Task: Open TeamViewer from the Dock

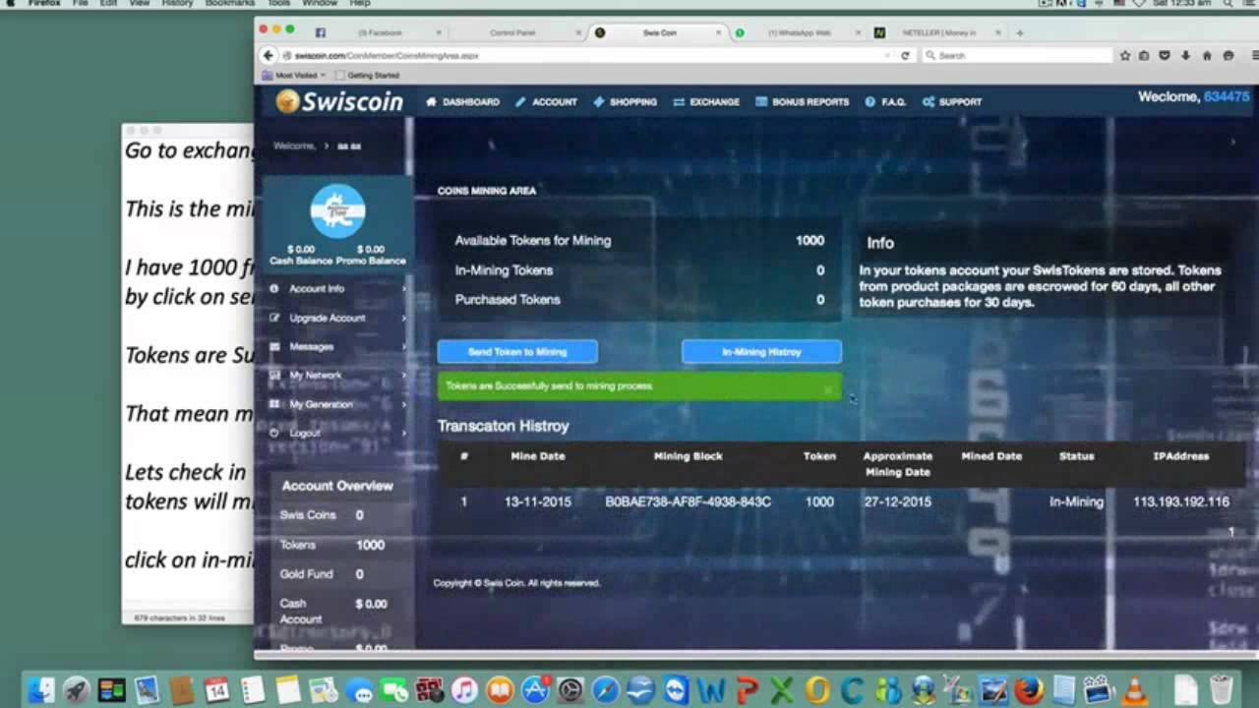Action: tap(676, 690)
